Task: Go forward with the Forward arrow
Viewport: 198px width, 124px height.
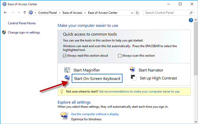Action: (13, 13)
